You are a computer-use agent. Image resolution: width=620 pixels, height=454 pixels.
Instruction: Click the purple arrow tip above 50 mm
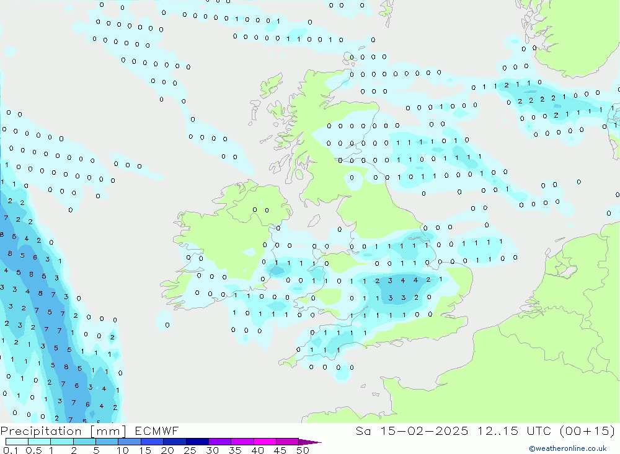click(x=309, y=442)
